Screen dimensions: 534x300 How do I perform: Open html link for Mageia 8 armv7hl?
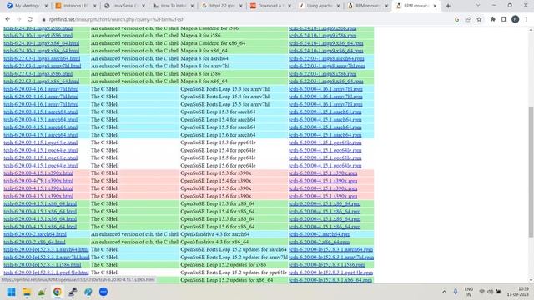(x=43, y=66)
